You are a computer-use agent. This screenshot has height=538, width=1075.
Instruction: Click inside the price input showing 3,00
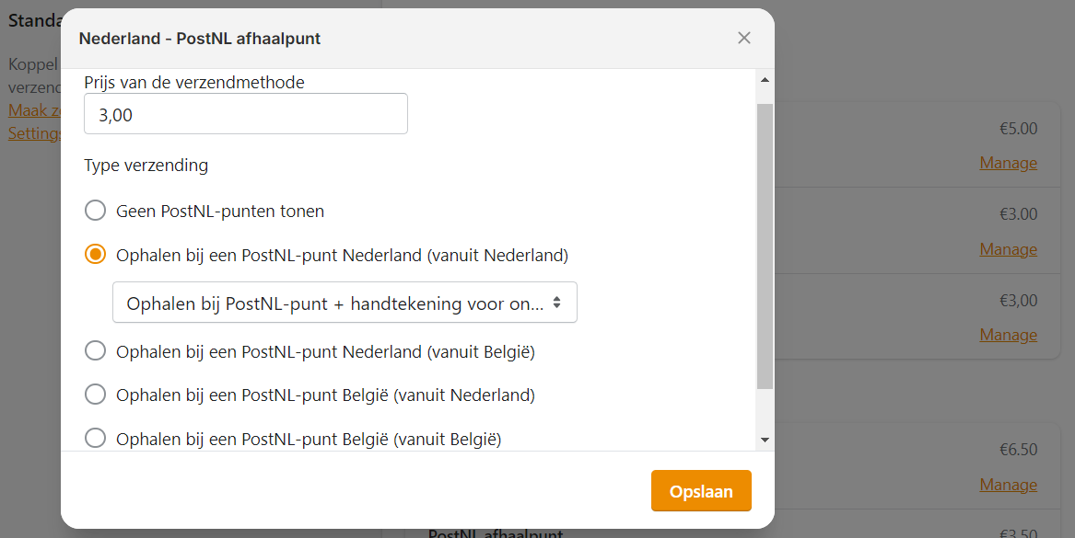coord(245,113)
